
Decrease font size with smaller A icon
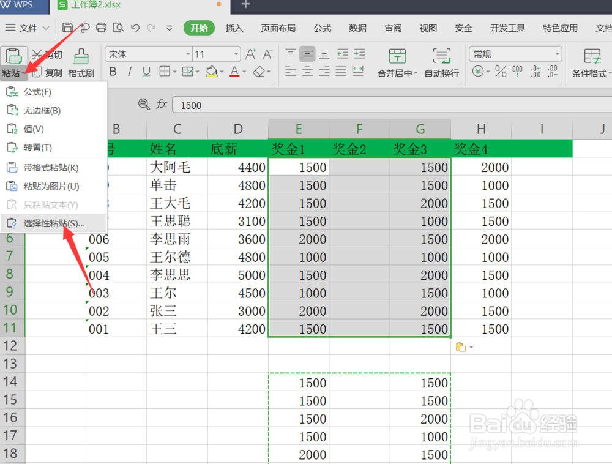267,54
